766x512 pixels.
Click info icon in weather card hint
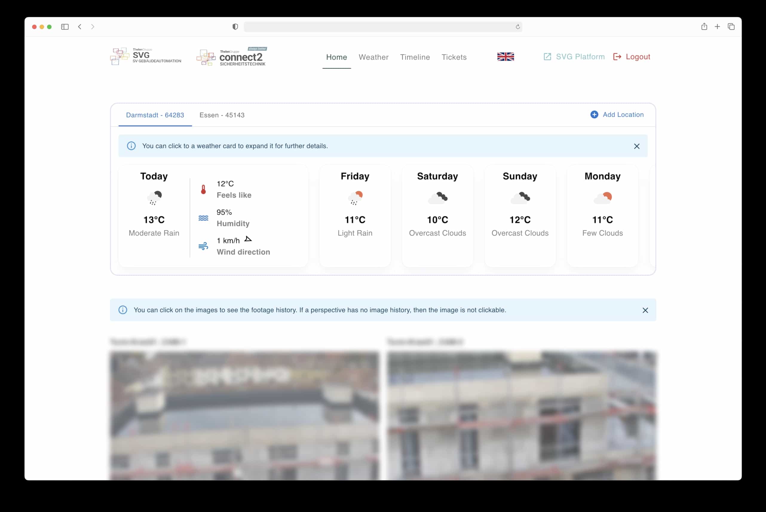[x=131, y=146]
